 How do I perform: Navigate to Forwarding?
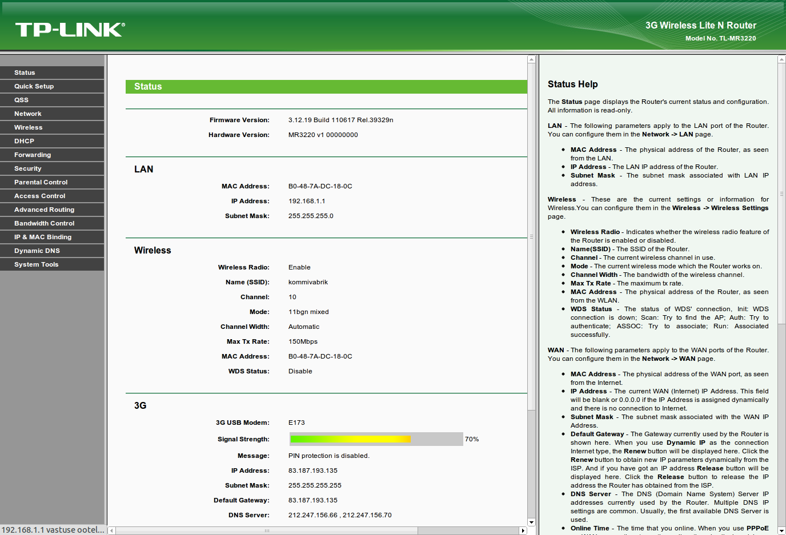(52, 155)
